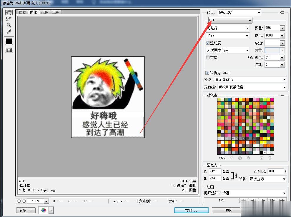
Task: Click the image width W field
Action: coord(215,171)
